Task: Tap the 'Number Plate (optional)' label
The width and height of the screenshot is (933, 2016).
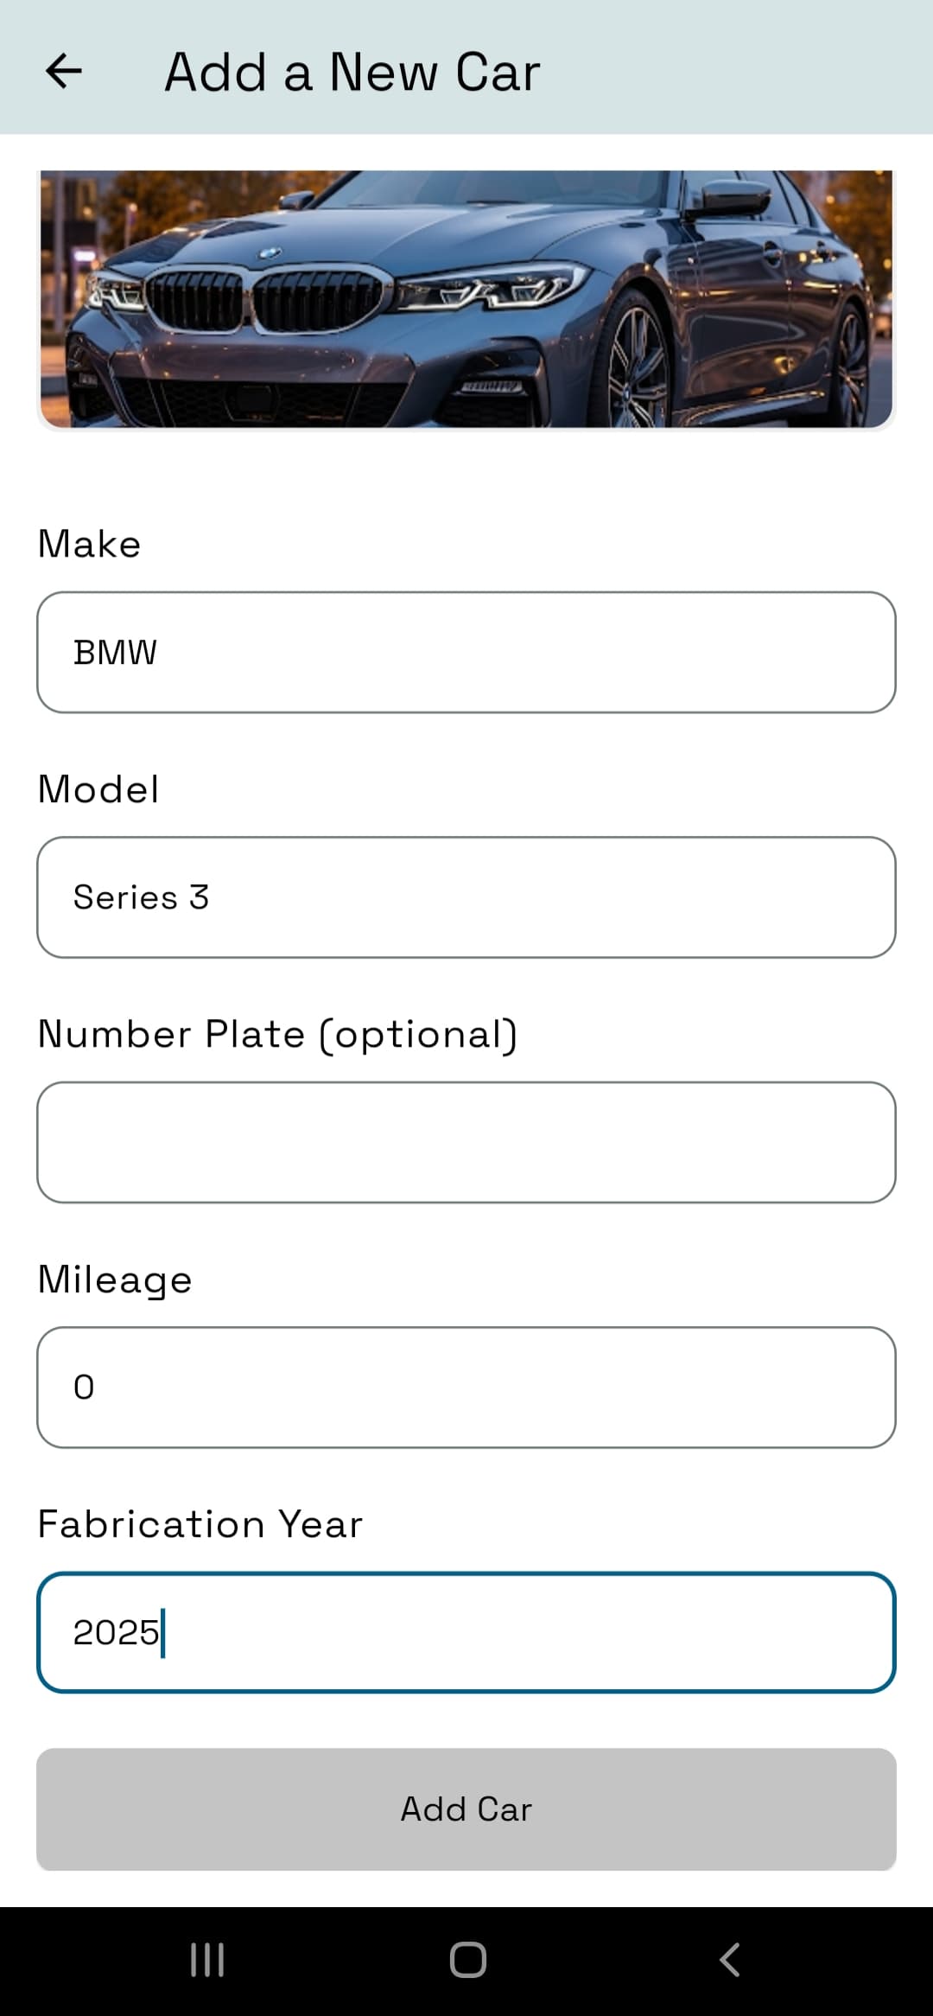Action: coord(277,1035)
